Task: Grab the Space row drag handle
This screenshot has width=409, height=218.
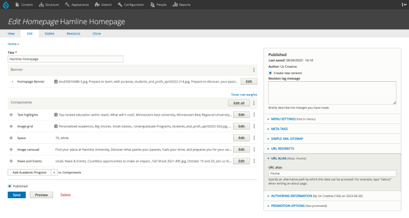Action: click(x=11, y=138)
